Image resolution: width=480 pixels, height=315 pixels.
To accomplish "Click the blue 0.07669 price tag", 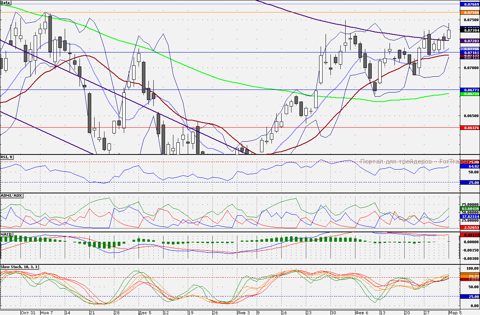I will pos(469,4).
